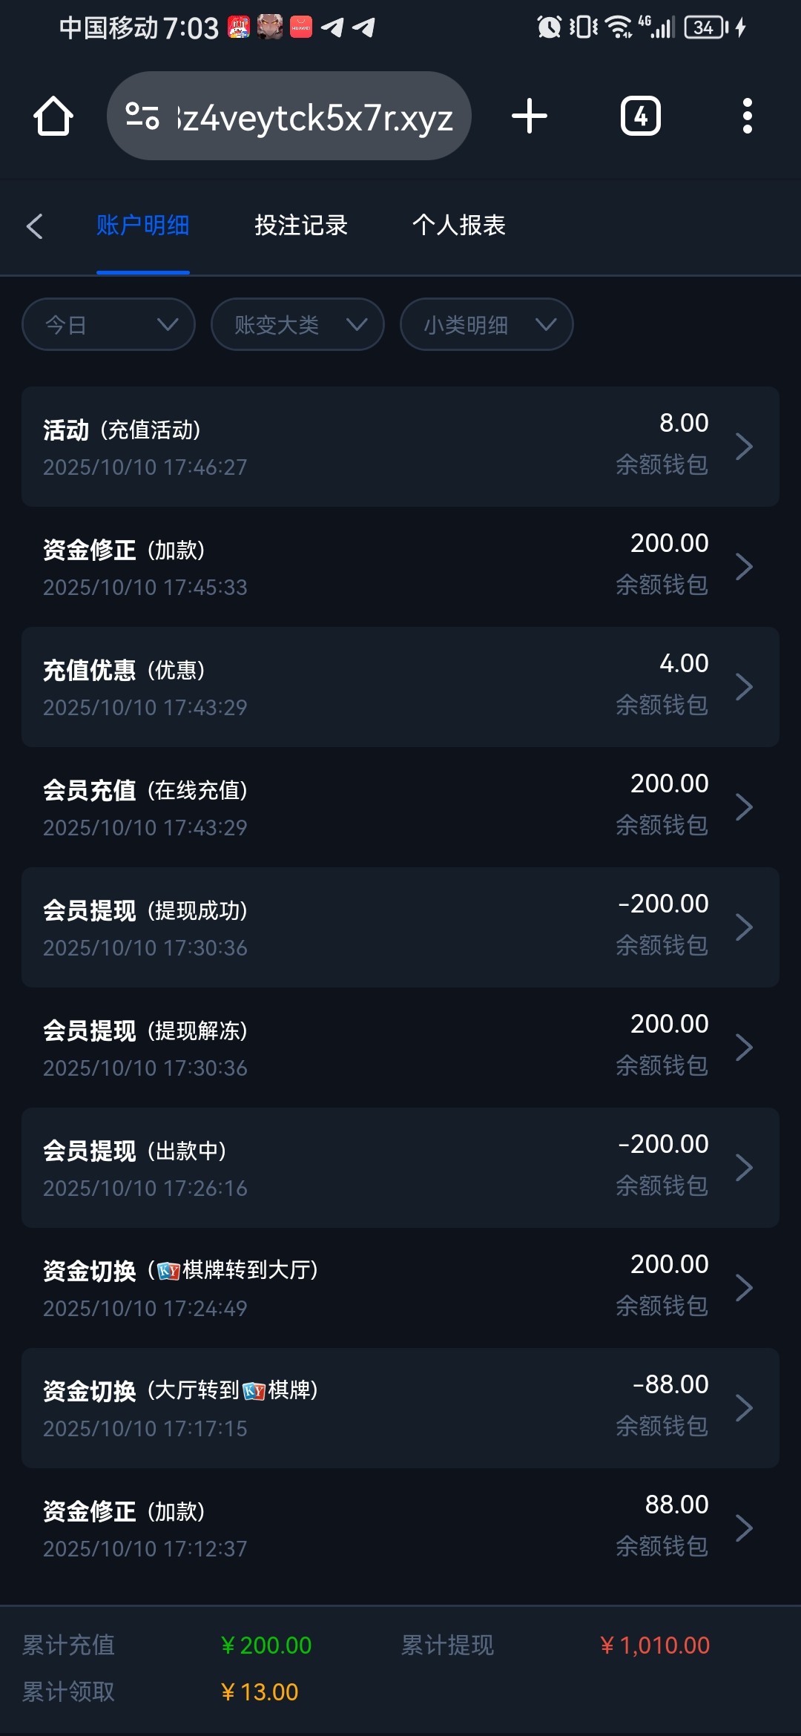The width and height of the screenshot is (801, 1736).
Task: Switch to the 个人报表 tab
Action: point(459,226)
